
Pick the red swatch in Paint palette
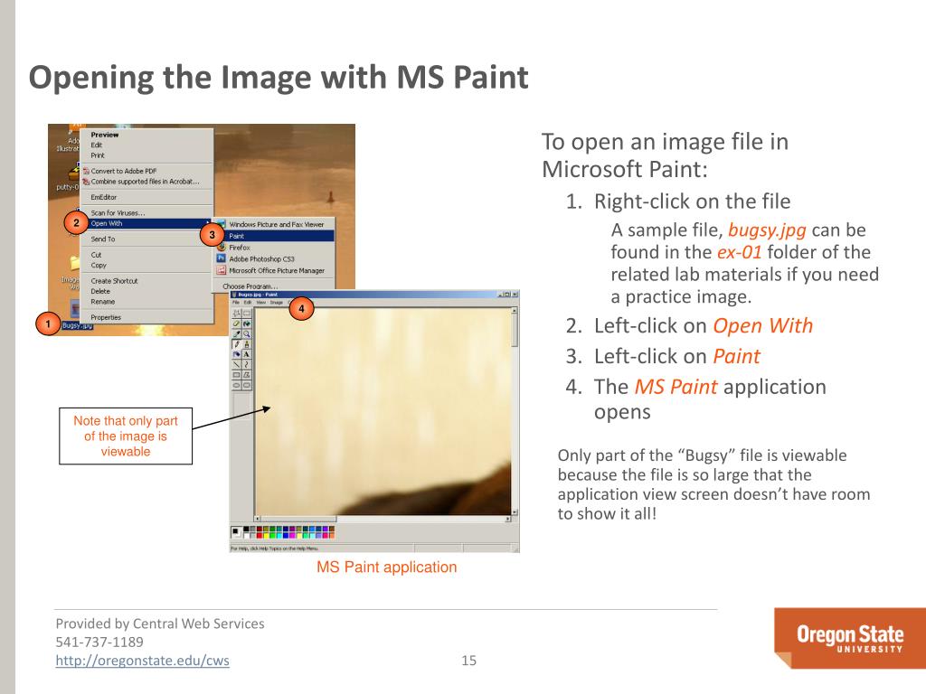coord(260,536)
